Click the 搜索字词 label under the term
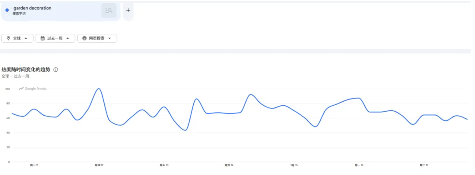This screenshot has width=475, height=175. tap(19, 14)
